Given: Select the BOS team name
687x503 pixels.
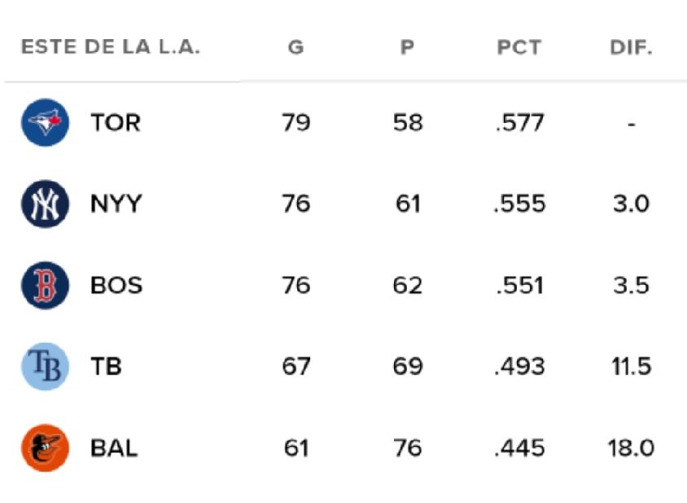Looking at the screenshot, I should (116, 285).
